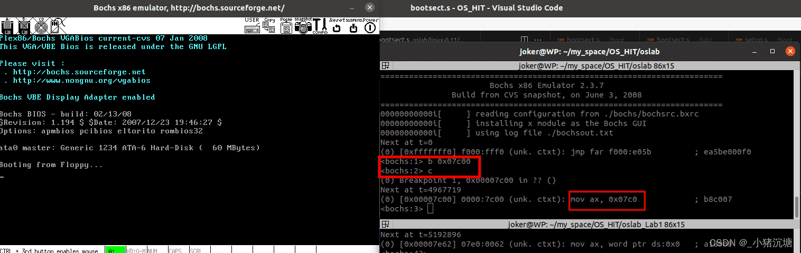
Task: Click the '; b8c007' opcode bytes text
Action: [x=713, y=200]
